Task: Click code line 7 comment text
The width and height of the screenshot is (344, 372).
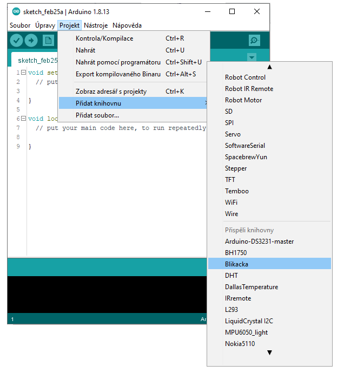Action: click(121, 128)
